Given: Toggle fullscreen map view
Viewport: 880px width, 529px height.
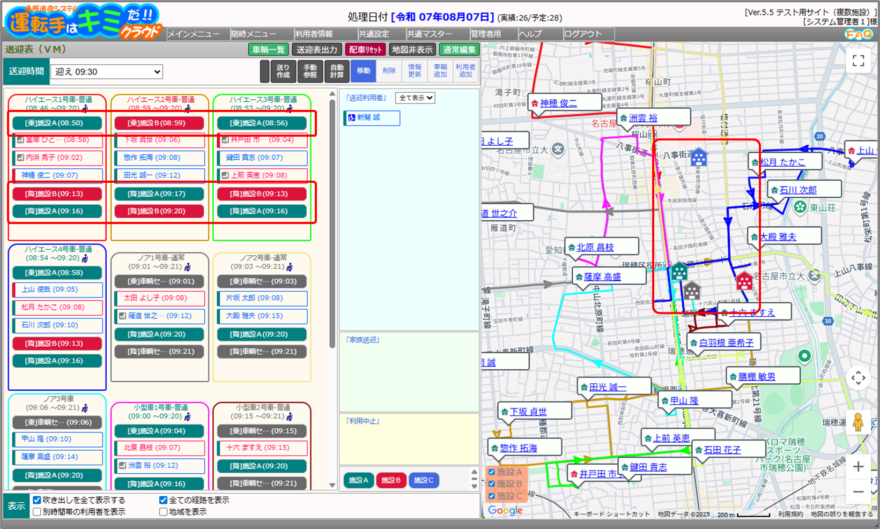Looking at the screenshot, I should click(x=858, y=61).
